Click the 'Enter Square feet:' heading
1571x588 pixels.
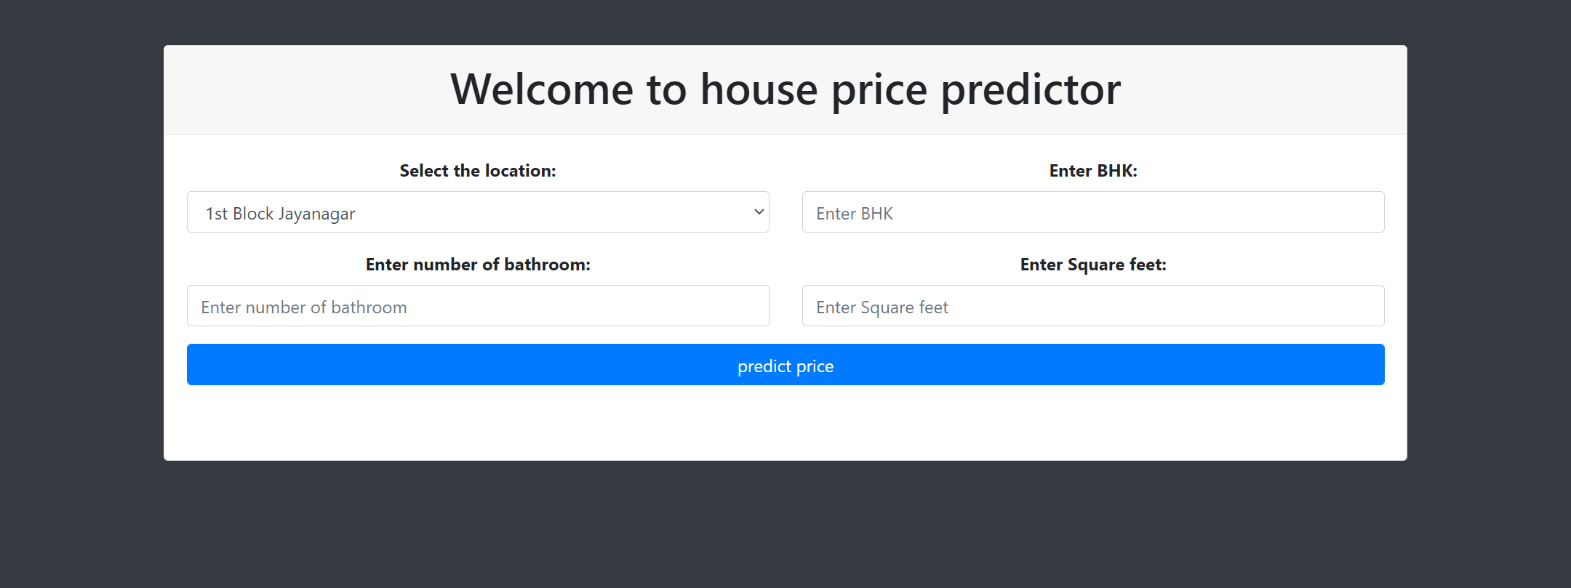click(1092, 264)
